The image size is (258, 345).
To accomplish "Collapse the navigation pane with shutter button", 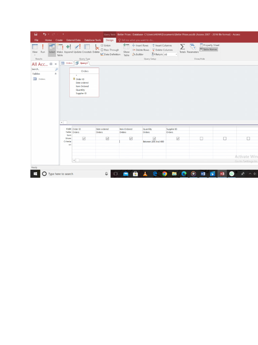I will pyautogui.click(x=56, y=64).
